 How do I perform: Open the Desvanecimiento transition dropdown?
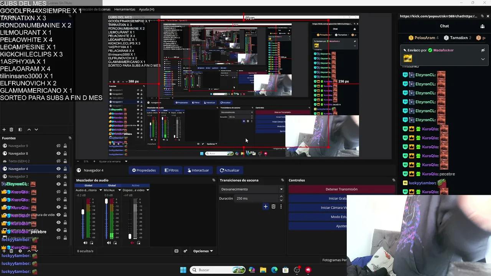pyautogui.click(x=252, y=189)
